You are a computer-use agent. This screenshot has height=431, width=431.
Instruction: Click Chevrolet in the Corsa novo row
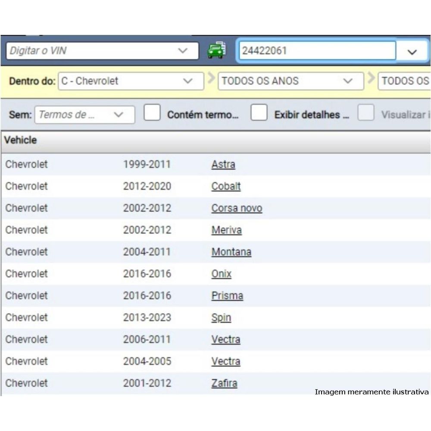(x=26, y=208)
